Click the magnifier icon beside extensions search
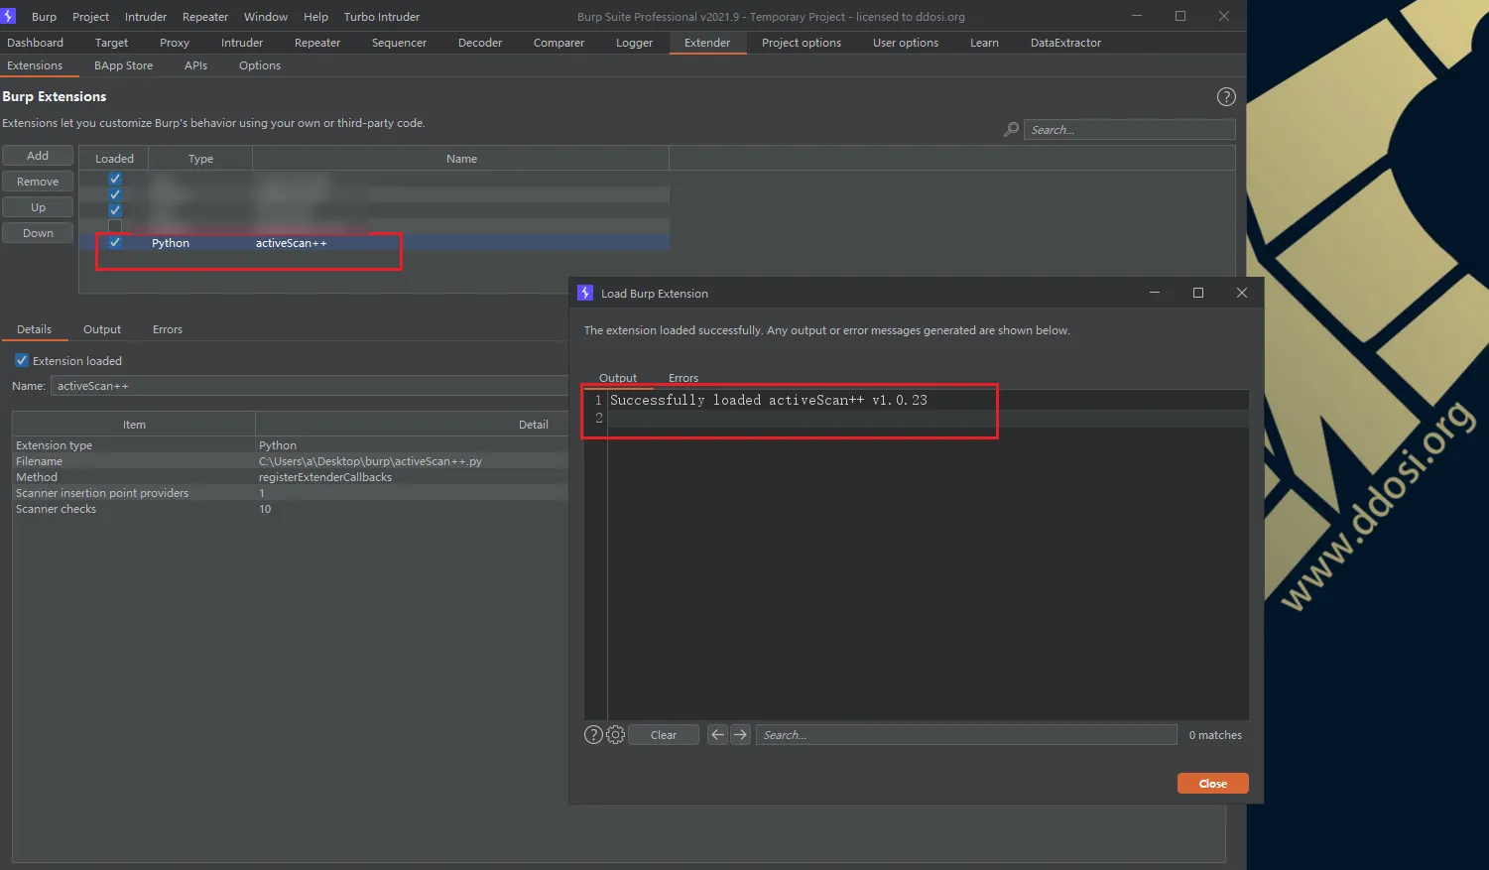The image size is (1489, 870). tap(1011, 130)
